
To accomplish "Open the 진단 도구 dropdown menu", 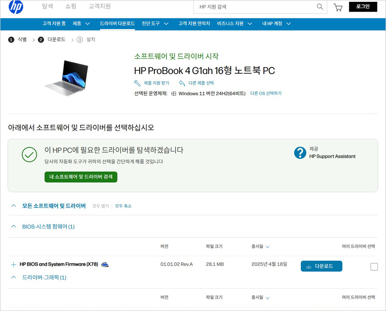I will (x=155, y=23).
